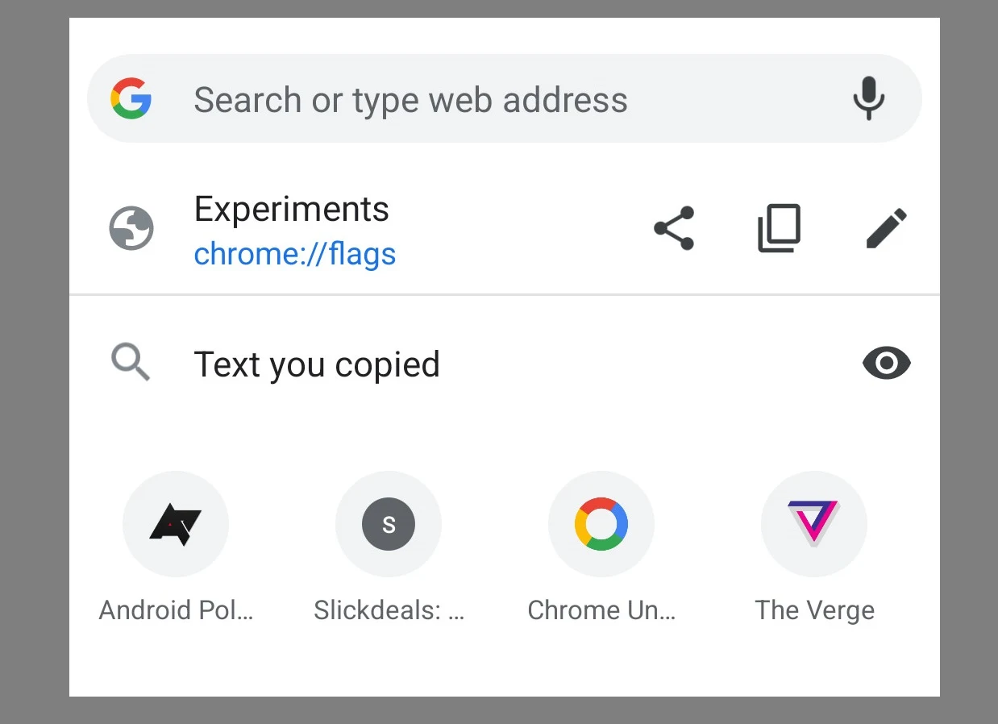Search using the Text you copied suggestion
The height and width of the screenshot is (724, 998).
(x=317, y=364)
